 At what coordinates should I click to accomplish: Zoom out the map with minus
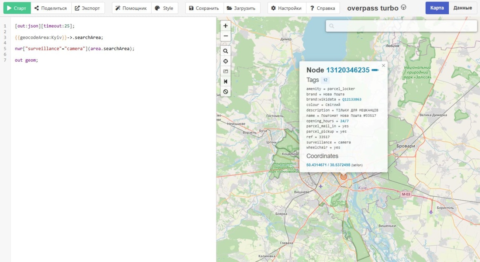(226, 36)
